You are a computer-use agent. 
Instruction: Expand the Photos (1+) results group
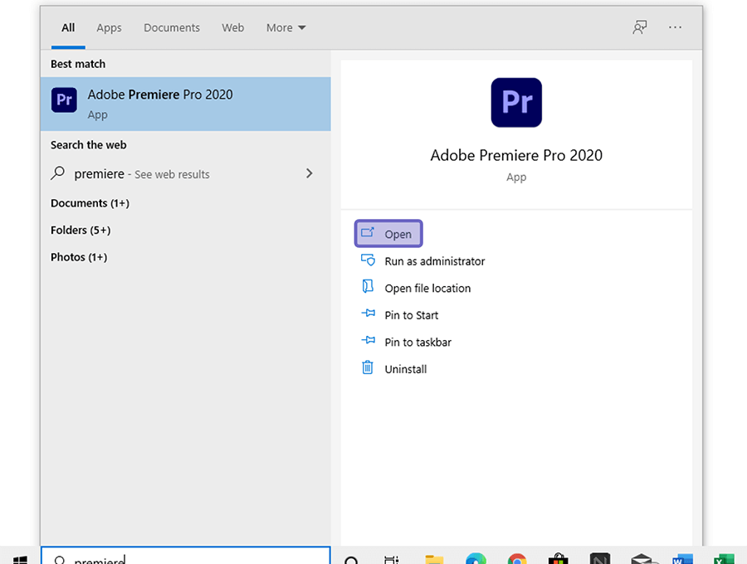(79, 257)
